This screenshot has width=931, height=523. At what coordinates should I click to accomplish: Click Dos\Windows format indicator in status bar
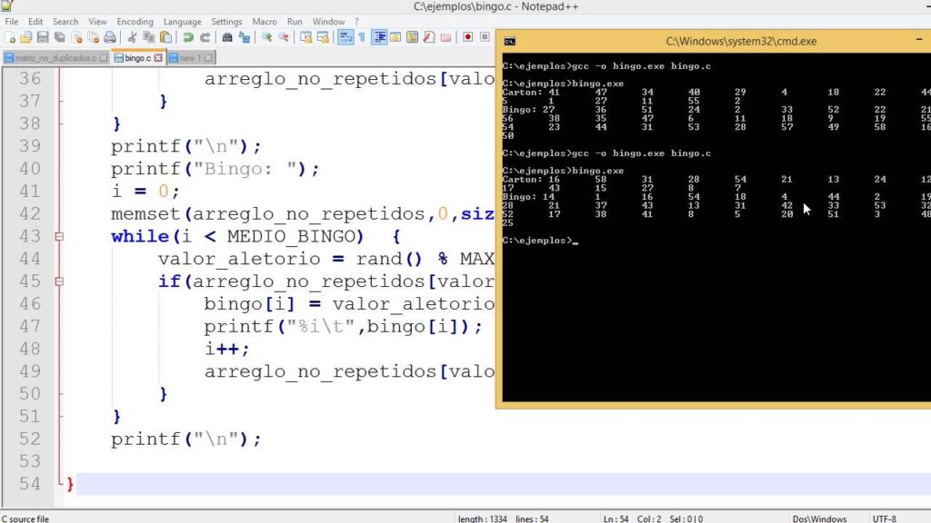[x=820, y=516]
